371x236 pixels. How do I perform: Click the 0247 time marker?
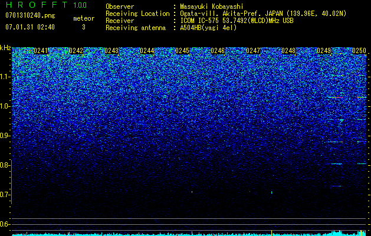pyautogui.click(x=253, y=51)
